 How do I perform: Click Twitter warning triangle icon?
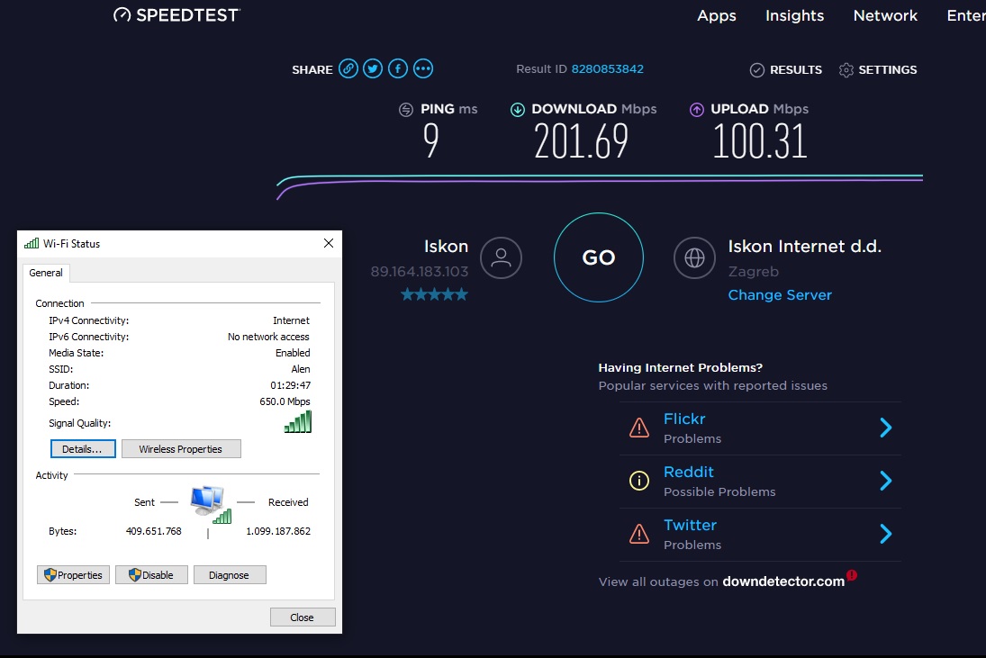click(639, 534)
